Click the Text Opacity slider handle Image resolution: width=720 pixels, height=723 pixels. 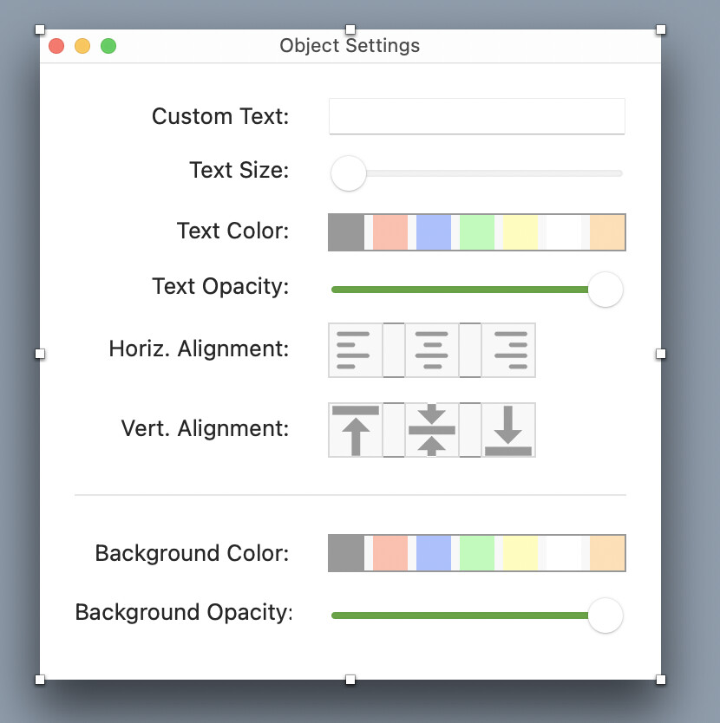coord(605,289)
